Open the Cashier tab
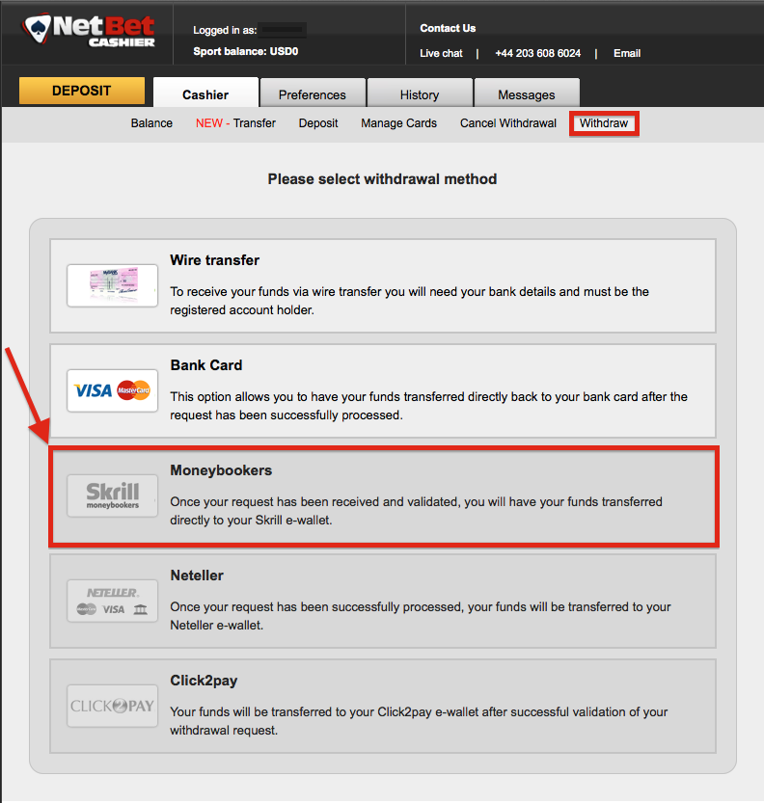This screenshot has height=803, width=764. [205, 94]
